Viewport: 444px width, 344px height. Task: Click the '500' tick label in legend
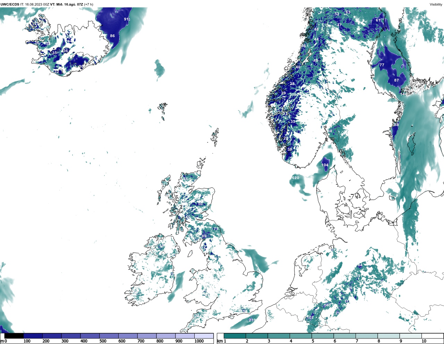pyautogui.click(x=103, y=341)
